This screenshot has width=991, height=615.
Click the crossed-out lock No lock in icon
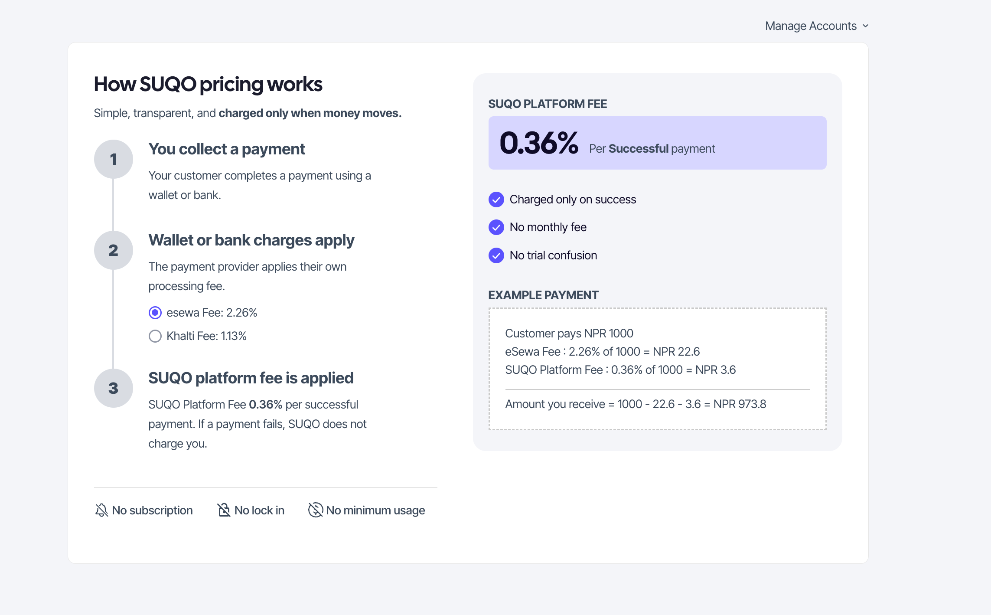[224, 510]
